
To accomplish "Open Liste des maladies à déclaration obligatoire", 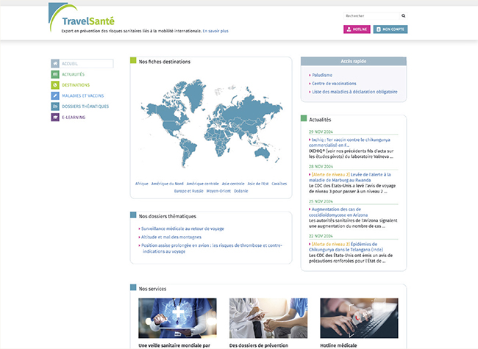I will [354, 92].
